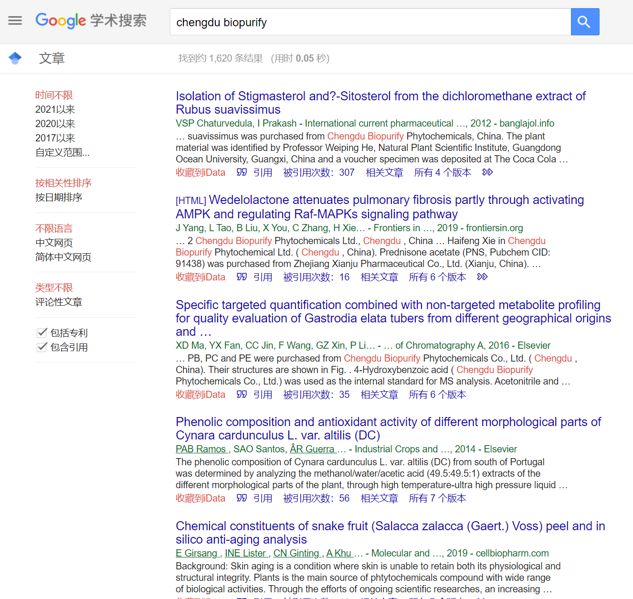The height and width of the screenshot is (599, 633).
Task: Select the 时间不限 time filter
Action: coord(54,95)
